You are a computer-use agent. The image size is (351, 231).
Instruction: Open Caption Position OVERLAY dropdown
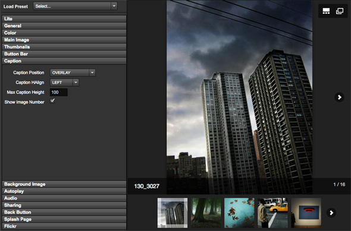pyautogui.click(x=73, y=72)
